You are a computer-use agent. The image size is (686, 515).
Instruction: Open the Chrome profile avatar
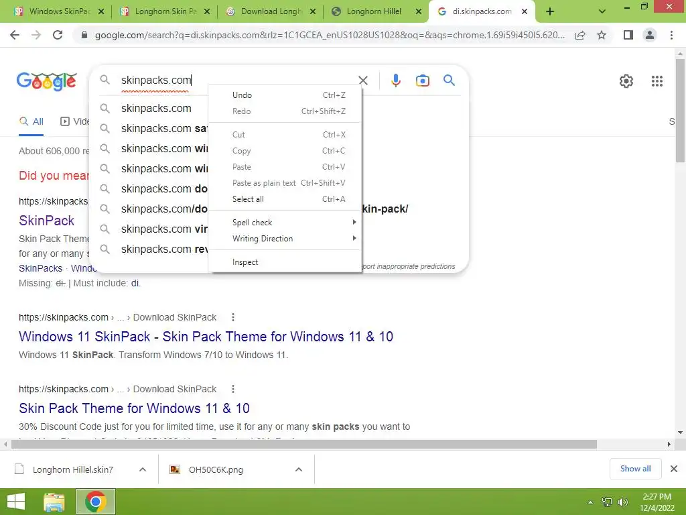(650, 35)
